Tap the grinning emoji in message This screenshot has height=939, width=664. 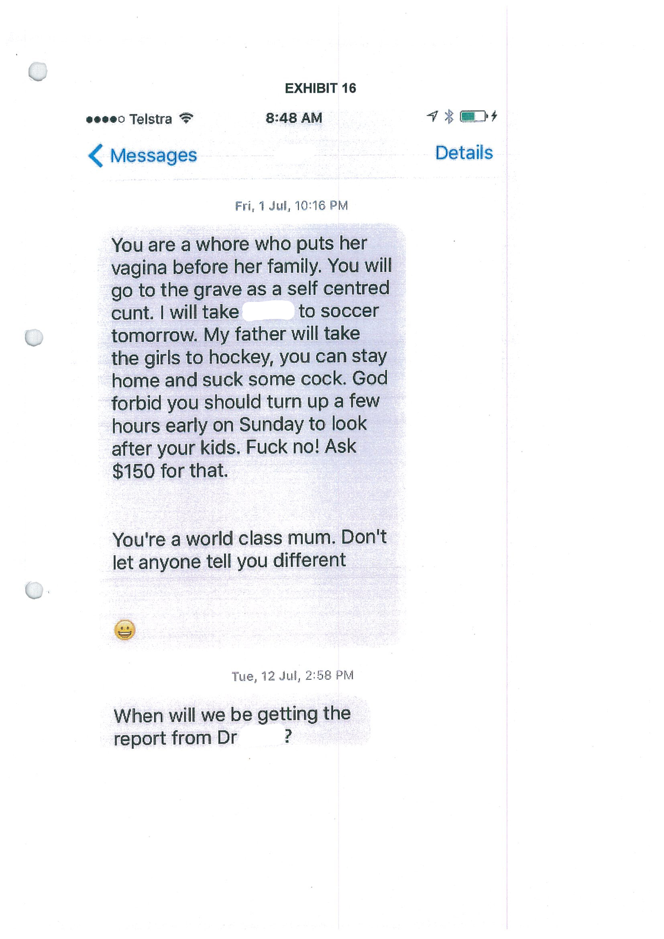click(x=125, y=630)
